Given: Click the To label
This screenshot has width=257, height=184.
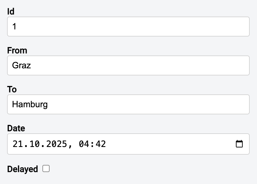Looking at the screenshot, I should click(x=12, y=90).
